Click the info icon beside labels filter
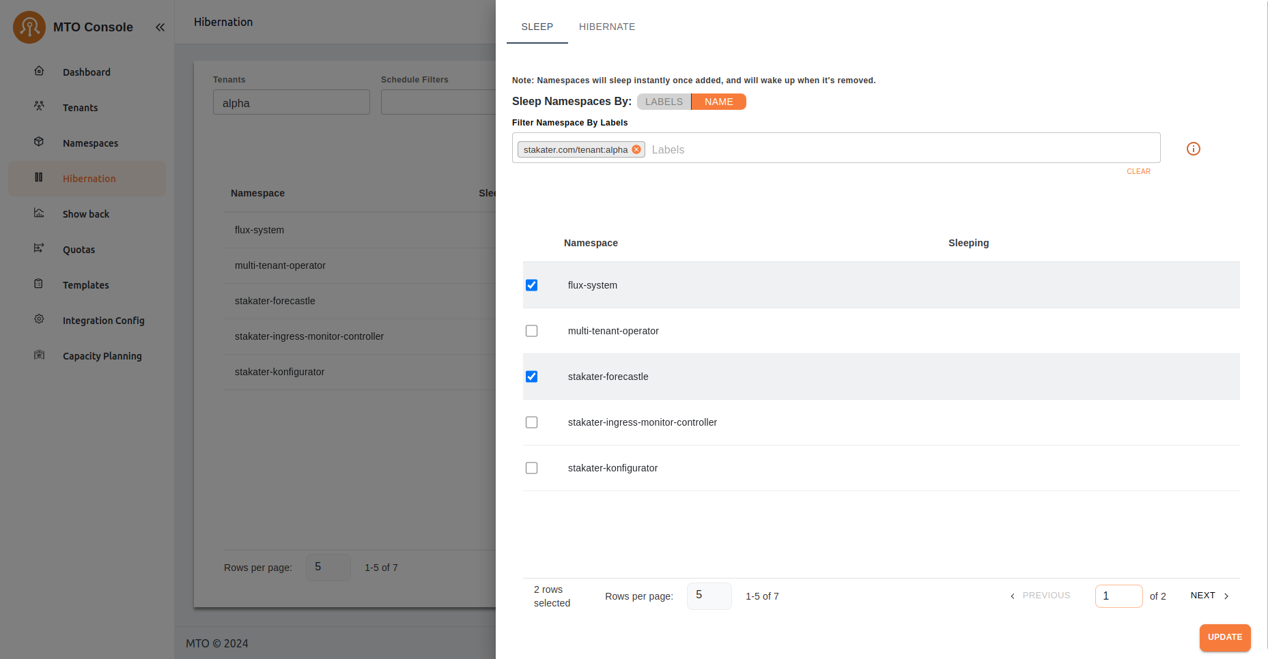 [x=1193, y=149]
